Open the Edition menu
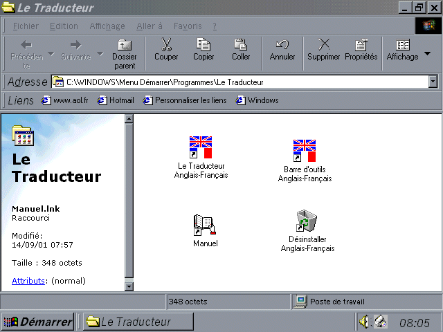443x332 pixels. (64, 26)
